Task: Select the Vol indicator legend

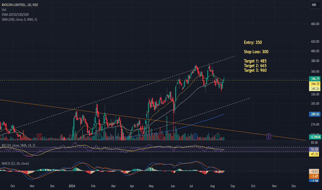Action: tap(4, 10)
